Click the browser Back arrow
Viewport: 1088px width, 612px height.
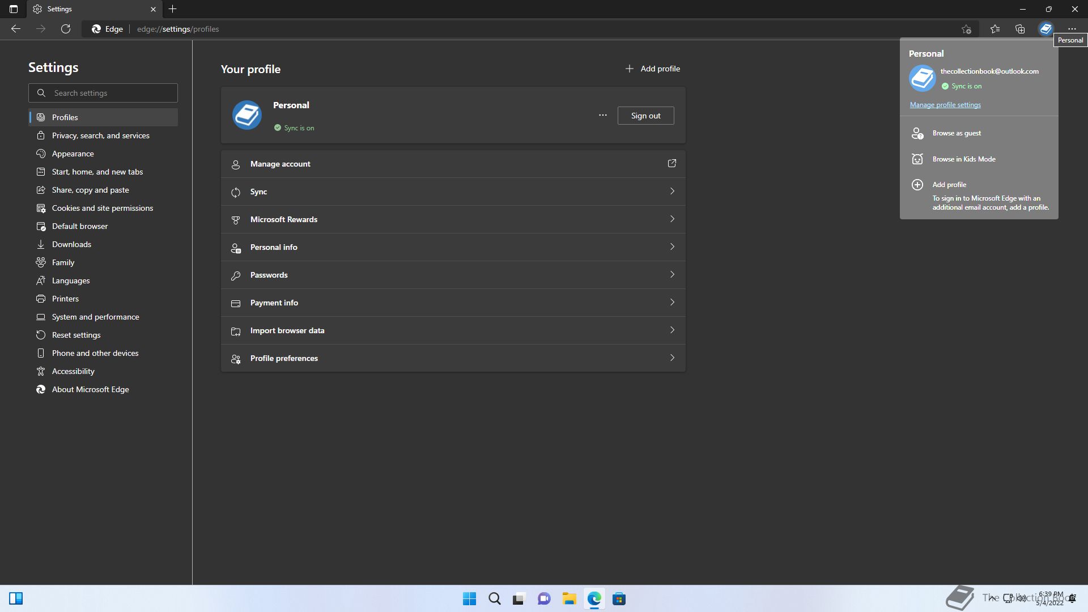click(x=16, y=29)
